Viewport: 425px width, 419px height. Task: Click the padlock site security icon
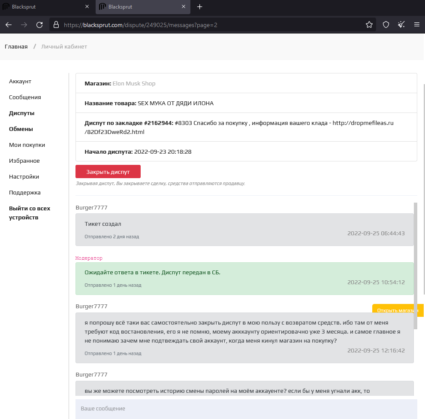tap(56, 25)
